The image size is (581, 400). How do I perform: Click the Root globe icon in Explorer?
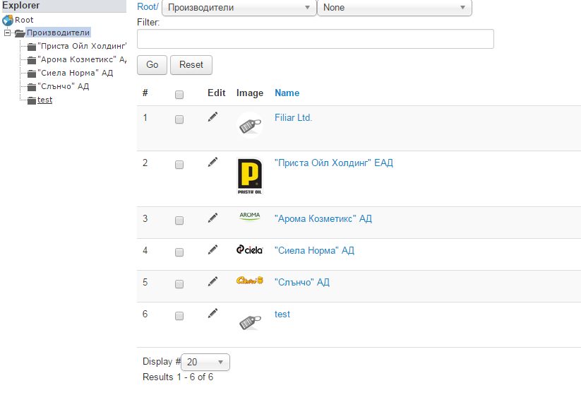(x=8, y=20)
